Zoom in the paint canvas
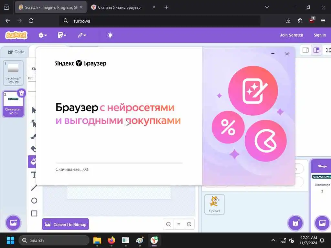 (189, 224)
